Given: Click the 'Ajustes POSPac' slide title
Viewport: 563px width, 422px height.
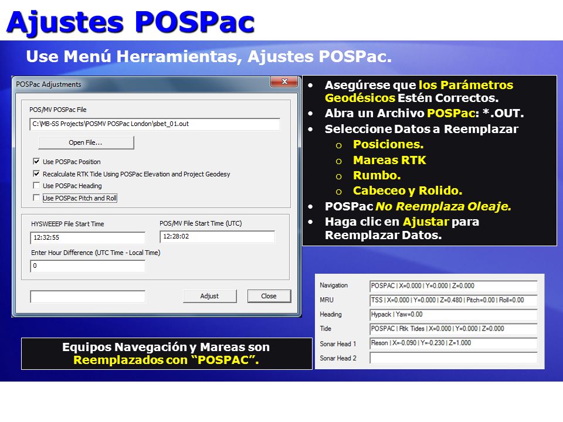Looking at the screenshot, I should (x=131, y=22).
